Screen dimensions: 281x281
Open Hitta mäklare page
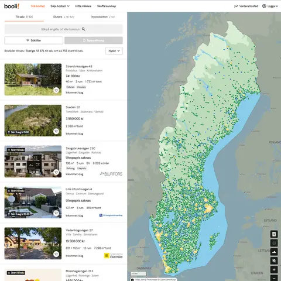[83, 6]
